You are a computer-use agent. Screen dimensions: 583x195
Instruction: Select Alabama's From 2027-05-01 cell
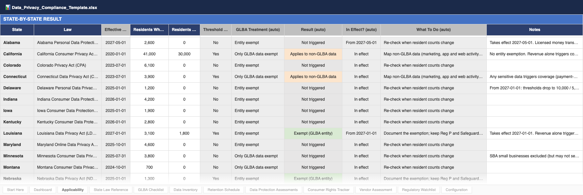point(361,43)
